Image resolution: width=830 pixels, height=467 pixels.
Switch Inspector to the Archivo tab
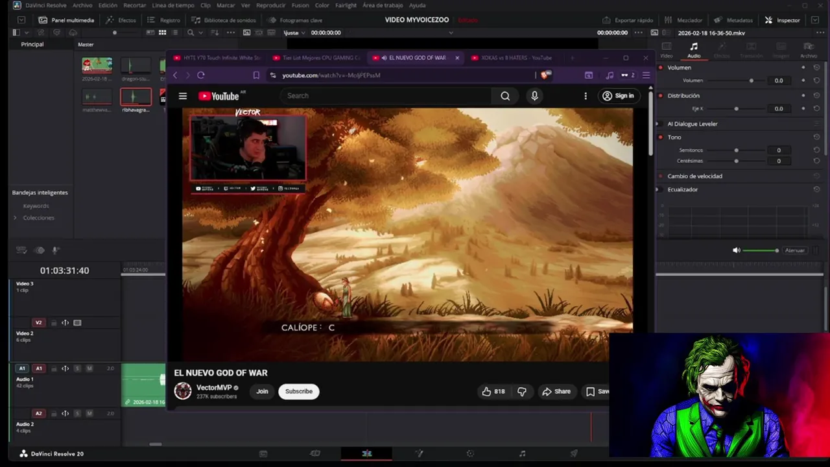click(x=809, y=50)
